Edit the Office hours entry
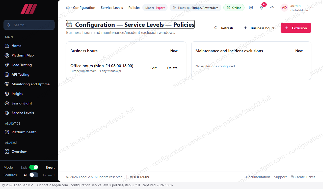The width and height of the screenshot is (323, 189). [x=153, y=68]
